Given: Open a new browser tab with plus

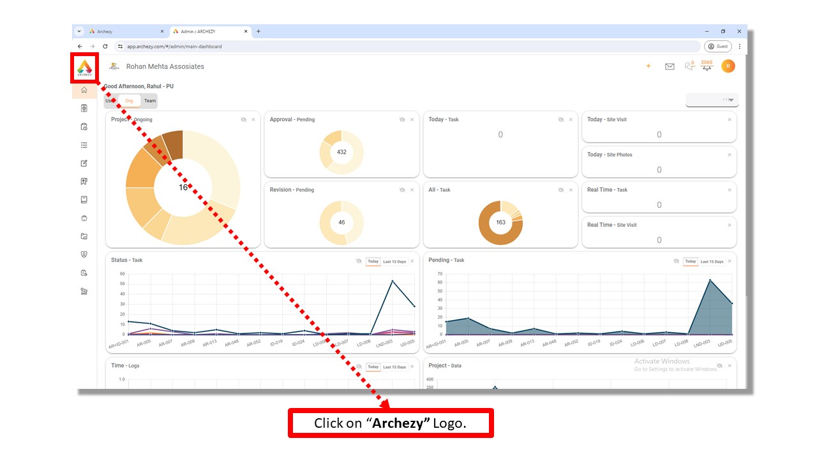Looking at the screenshot, I should [259, 31].
